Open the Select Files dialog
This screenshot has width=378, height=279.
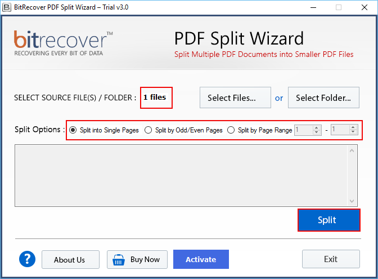(235, 98)
